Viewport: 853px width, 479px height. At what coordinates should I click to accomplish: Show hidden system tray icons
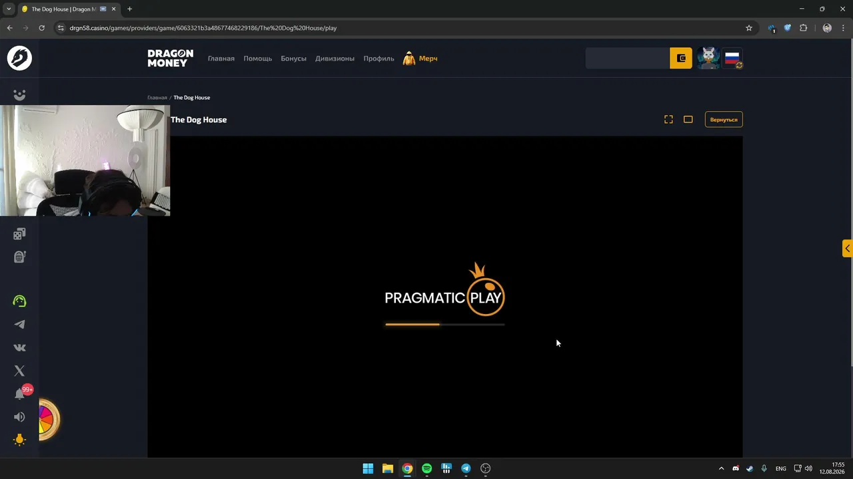point(721,468)
